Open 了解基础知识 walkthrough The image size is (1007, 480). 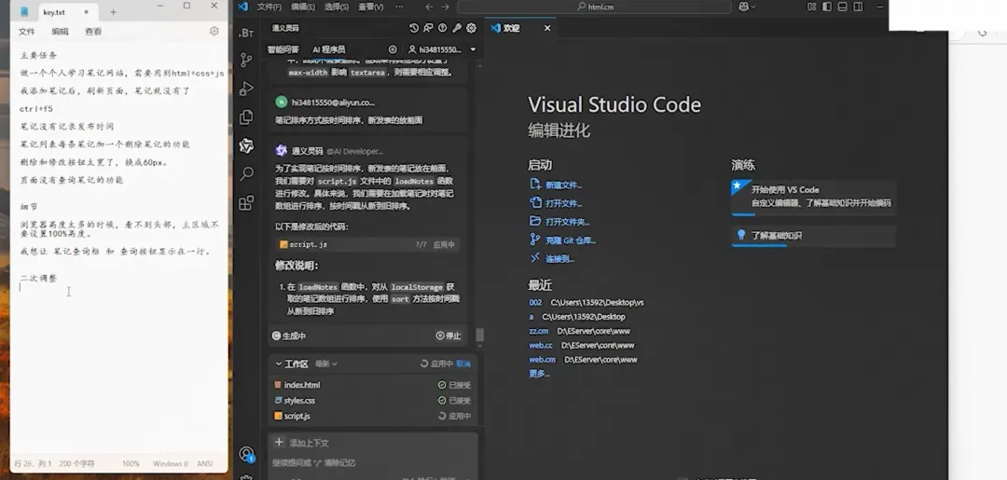point(813,236)
